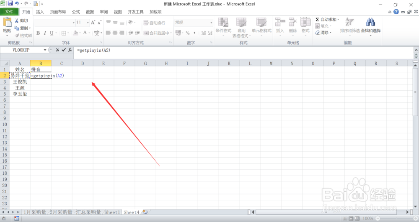Click Merge and Center (合并后居中) button

pos(158,33)
